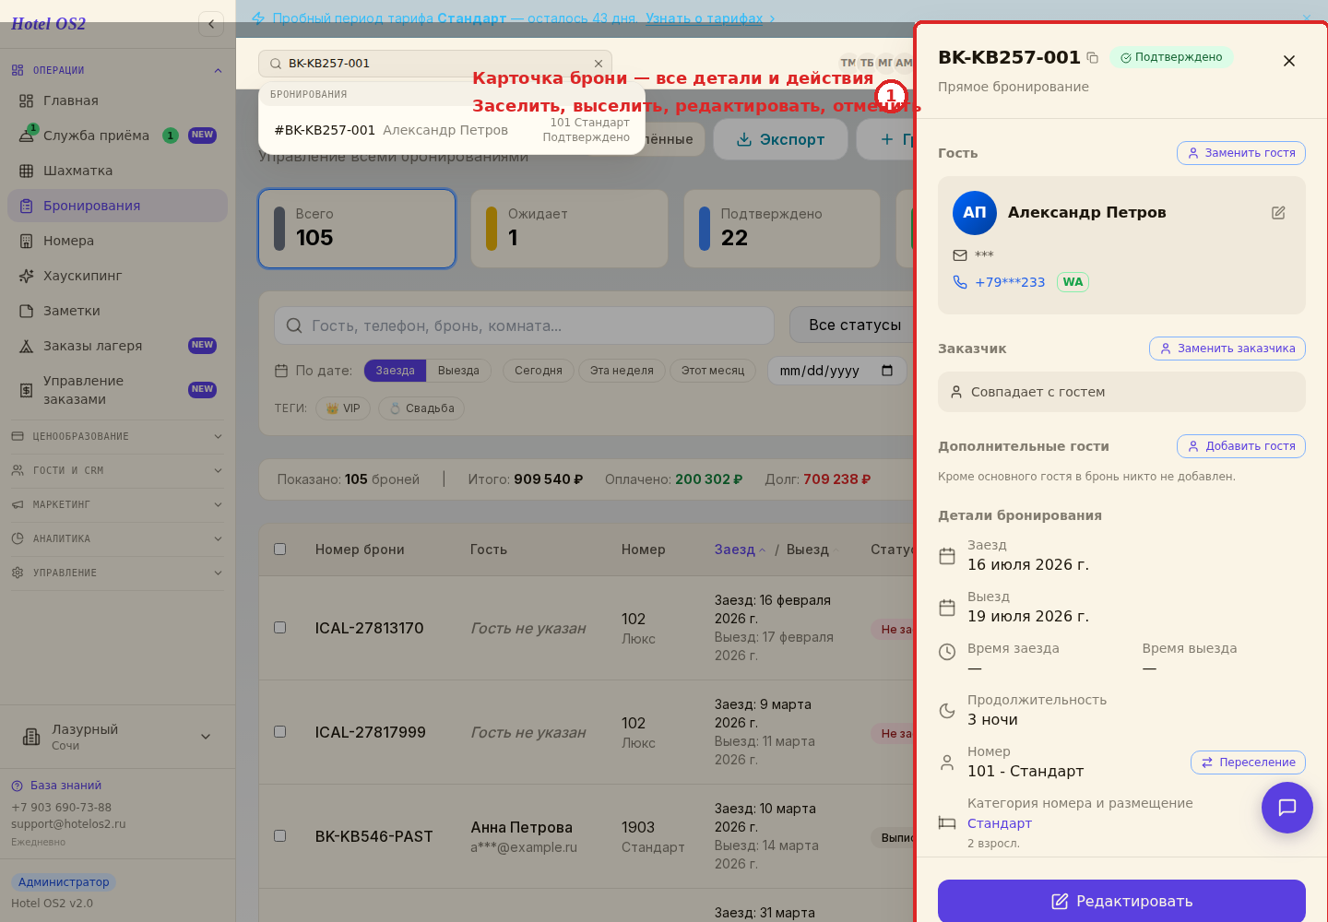Screen dimensions: 1328x922
Task: Switch date filter to Выезда
Action: pos(458,371)
